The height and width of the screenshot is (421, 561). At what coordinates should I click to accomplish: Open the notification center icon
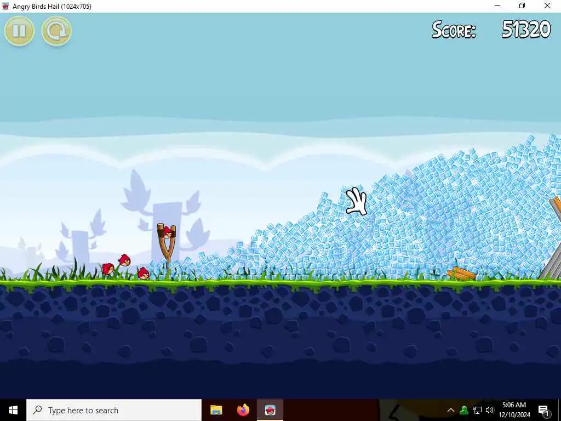543,410
